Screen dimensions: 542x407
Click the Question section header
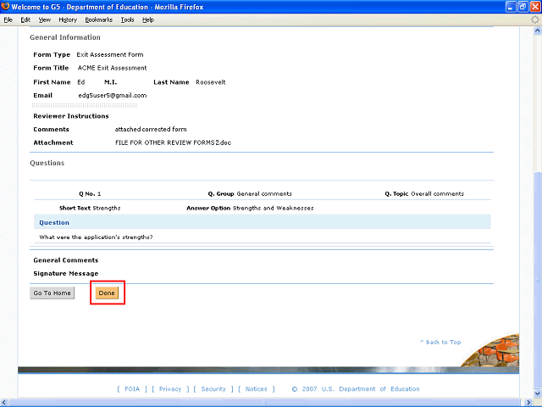[x=263, y=222]
